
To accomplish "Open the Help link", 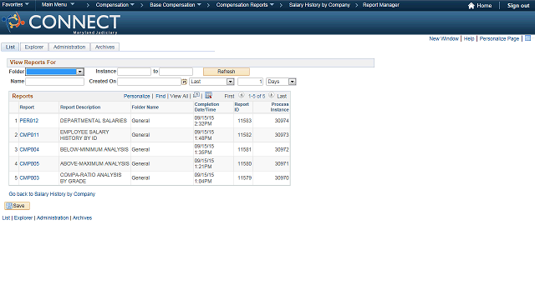I will [469, 39].
